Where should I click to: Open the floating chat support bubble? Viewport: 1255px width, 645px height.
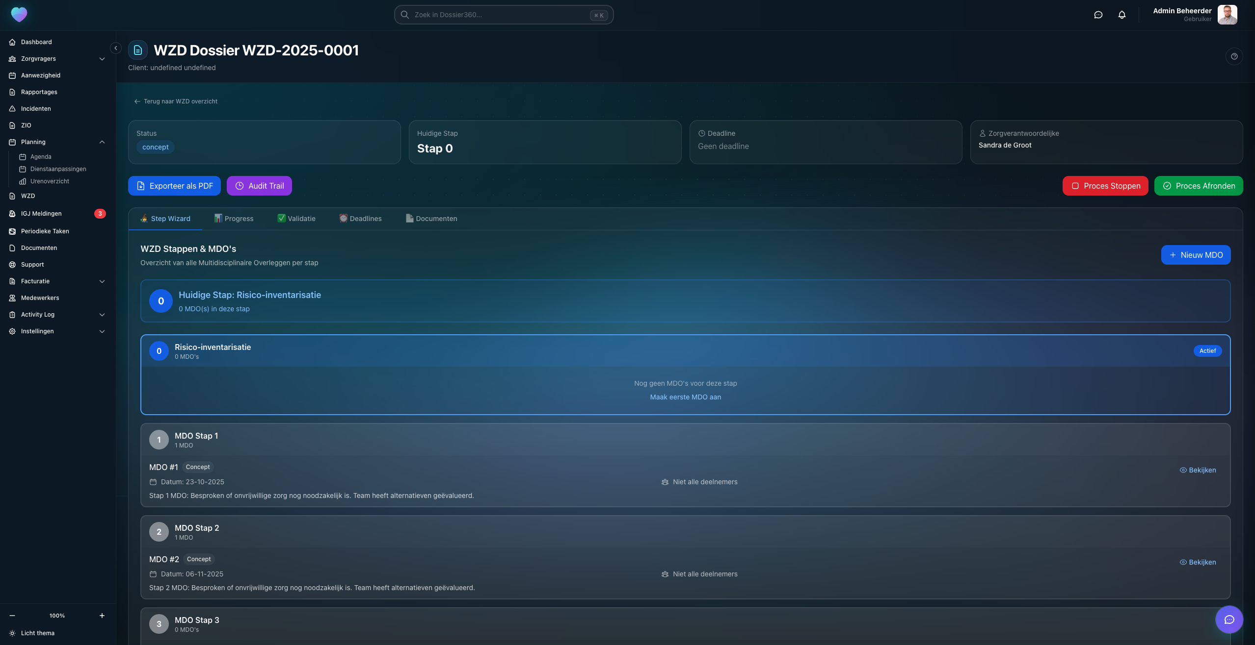pos(1228,620)
